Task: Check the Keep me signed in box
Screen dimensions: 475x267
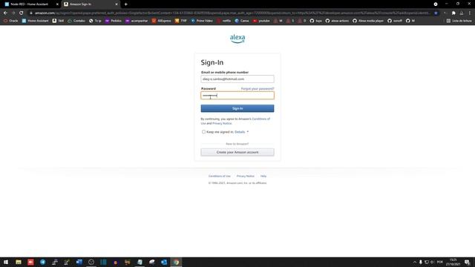Action: pos(203,132)
